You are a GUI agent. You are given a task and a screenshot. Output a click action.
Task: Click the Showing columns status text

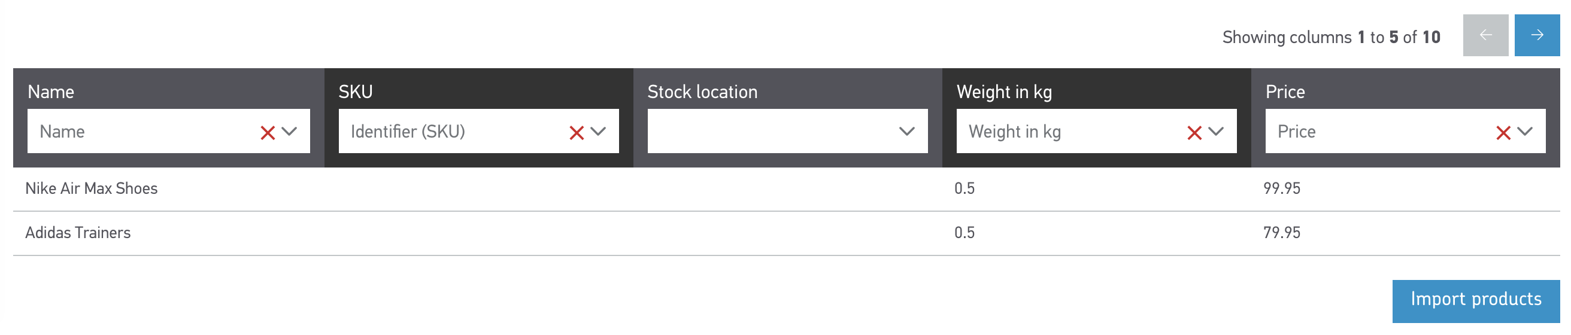coord(1331,38)
